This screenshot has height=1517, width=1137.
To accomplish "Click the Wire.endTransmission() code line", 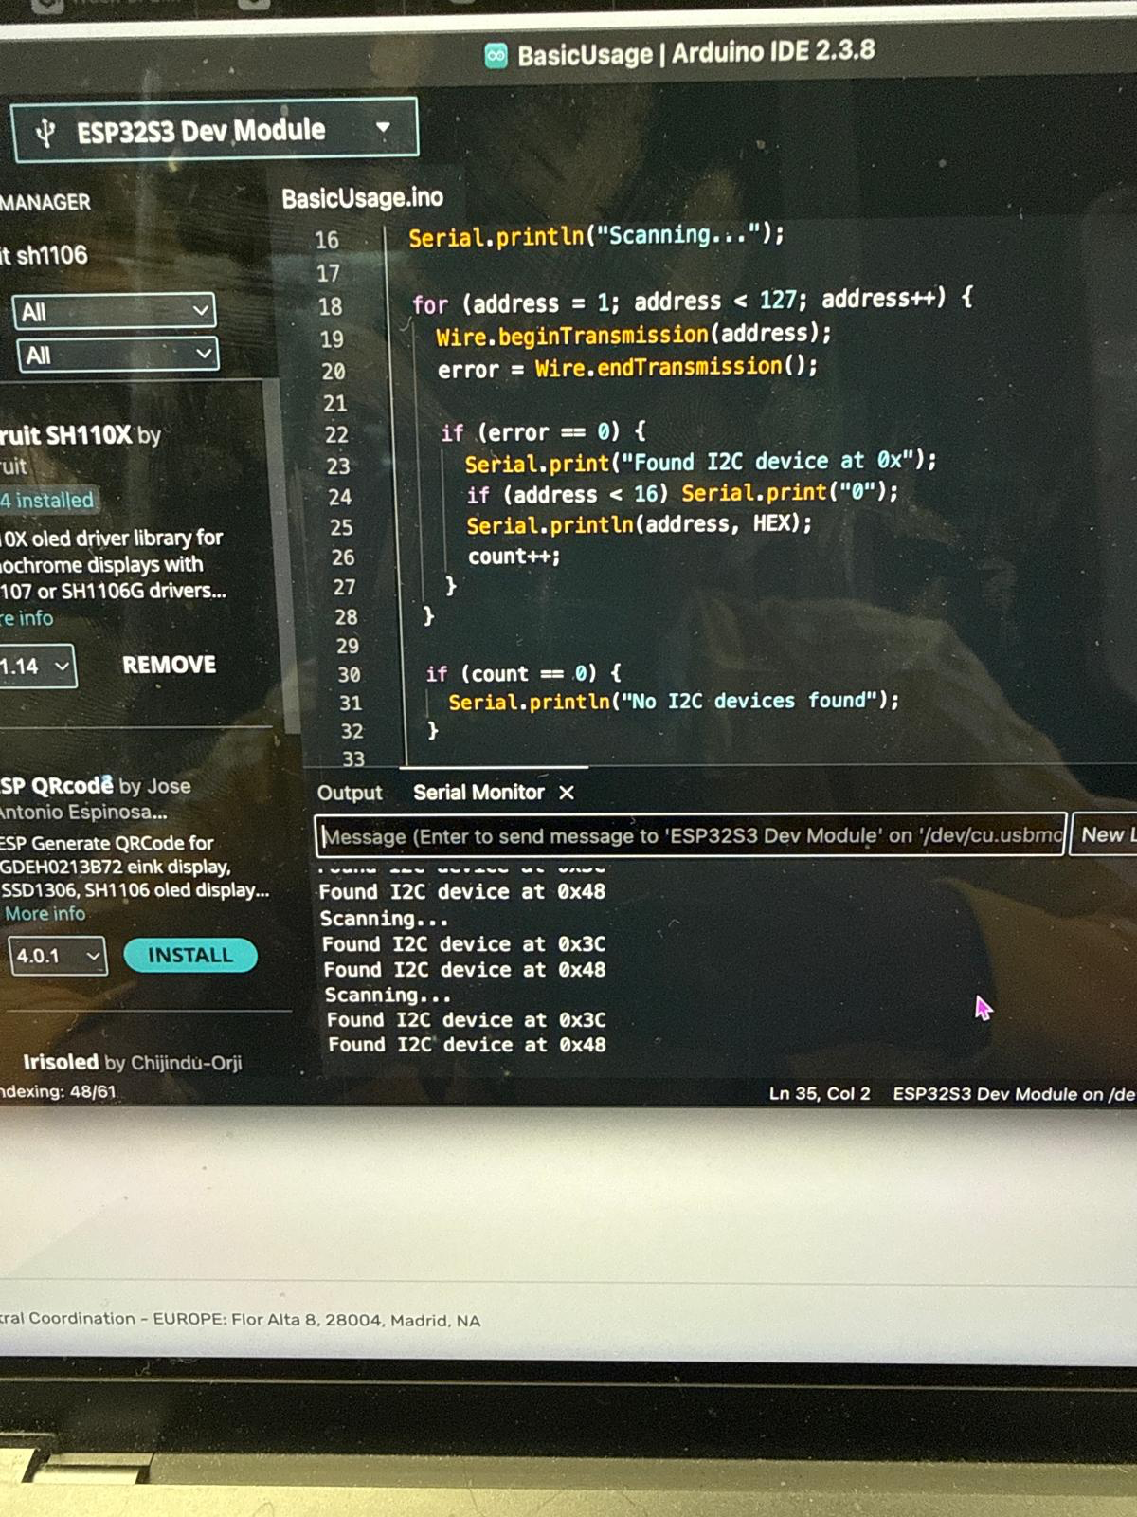I will 627,367.
